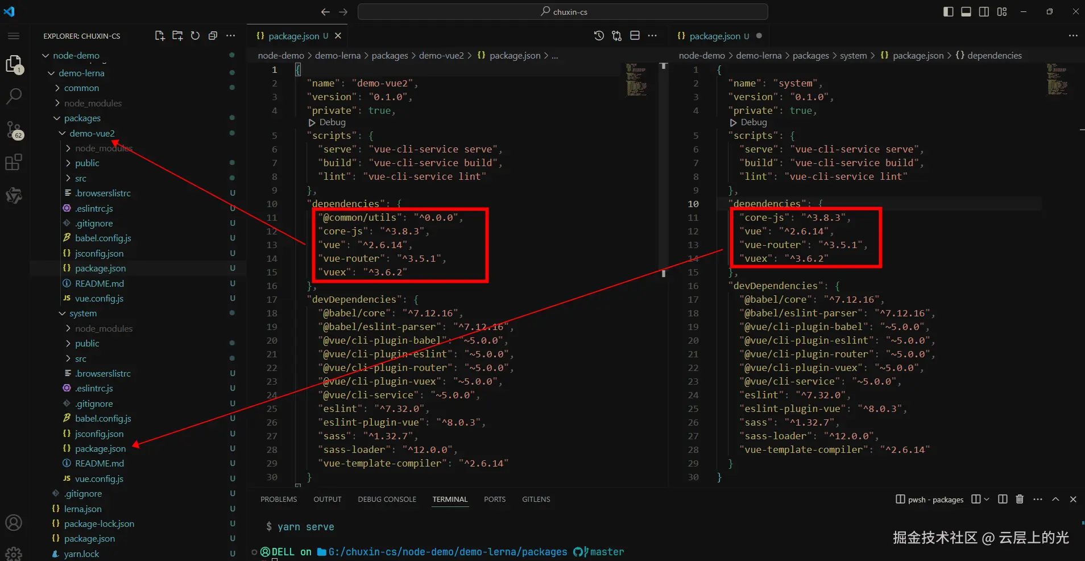
Task: Open more actions for the right editor group
Action: 1073,36
